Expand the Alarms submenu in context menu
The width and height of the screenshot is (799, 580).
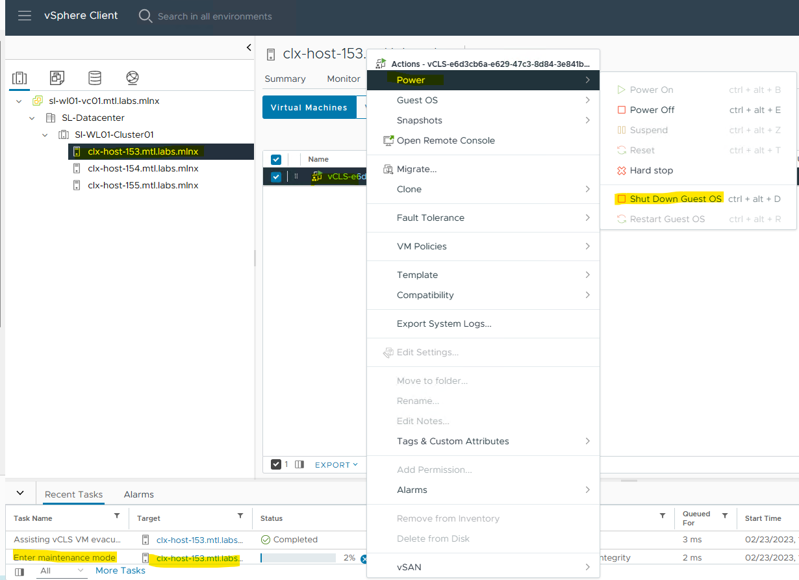point(483,490)
